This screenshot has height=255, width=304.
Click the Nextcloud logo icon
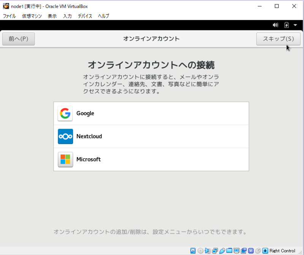(65, 136)
